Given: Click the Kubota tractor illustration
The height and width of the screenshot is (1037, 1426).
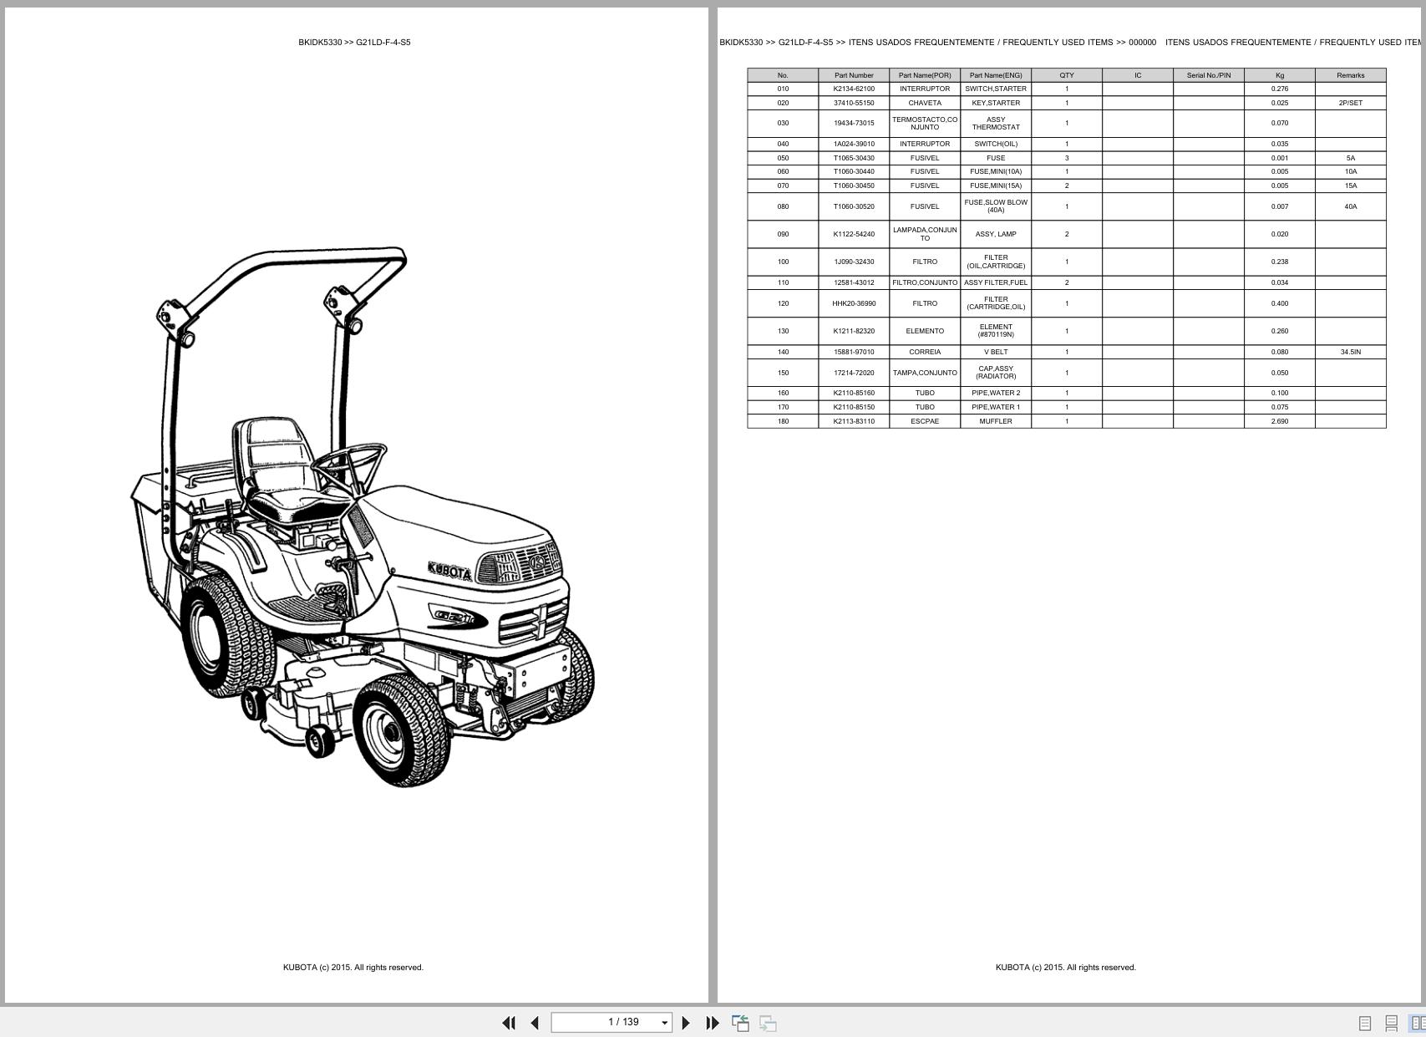Looking at the screenshot, I should coord(363,518).
